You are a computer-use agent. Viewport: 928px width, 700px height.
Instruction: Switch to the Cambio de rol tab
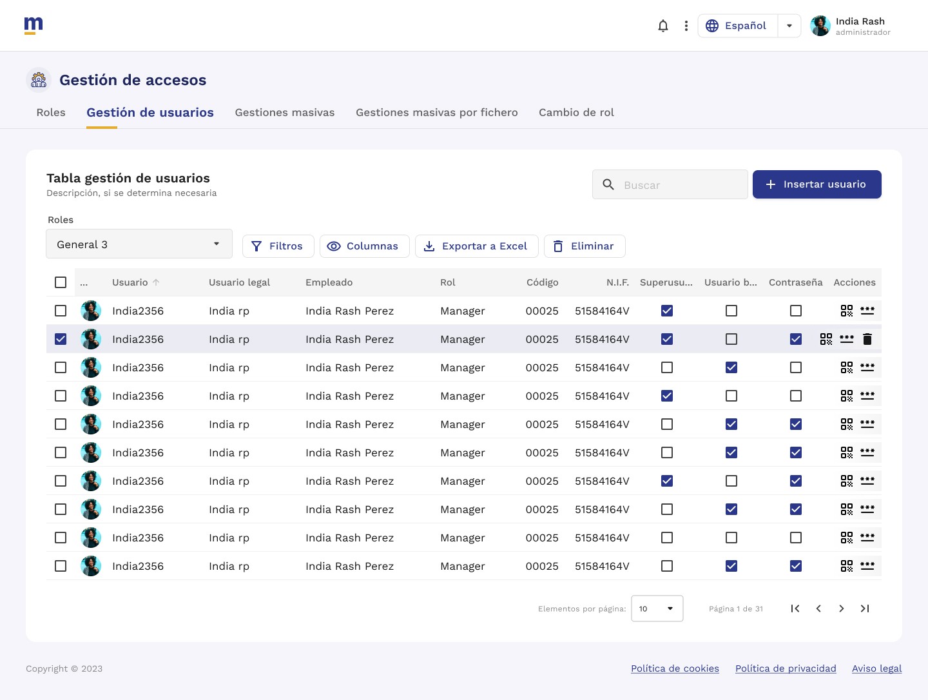pyautogui.click(x=576, y=112)
